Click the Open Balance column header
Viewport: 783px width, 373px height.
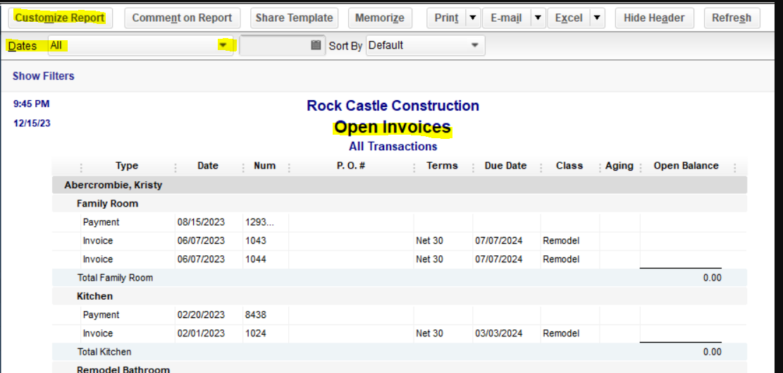(686, 166)
